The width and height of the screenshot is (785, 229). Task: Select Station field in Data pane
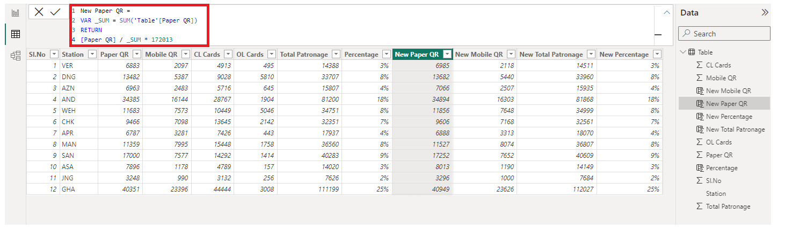point(724,194)
